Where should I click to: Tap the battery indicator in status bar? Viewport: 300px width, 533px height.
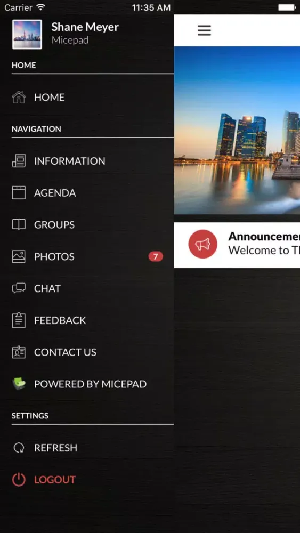(x=287, y=7)
